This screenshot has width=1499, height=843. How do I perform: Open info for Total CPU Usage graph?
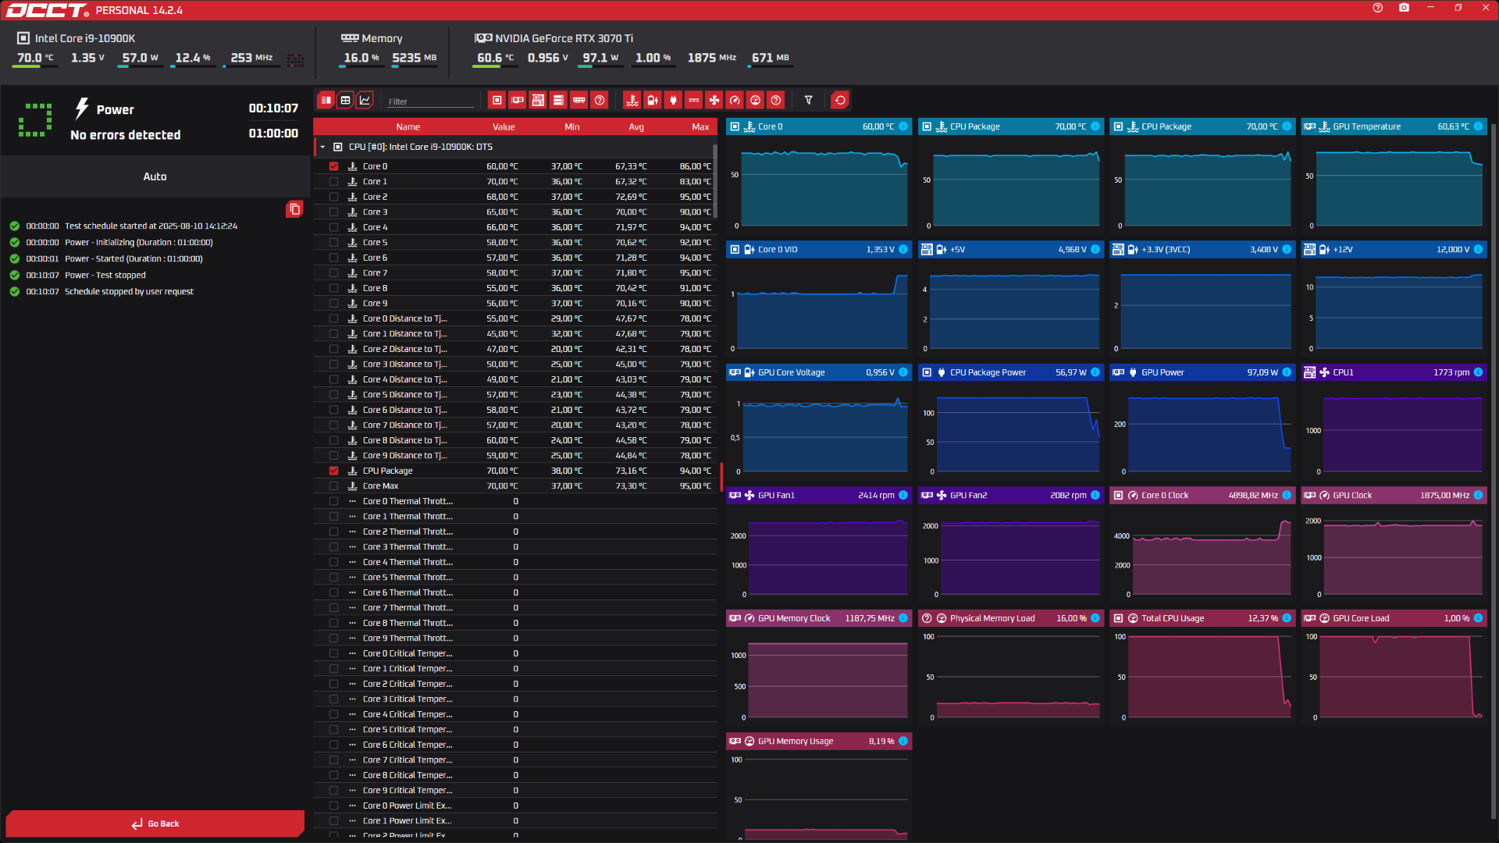click(1287, 618)
